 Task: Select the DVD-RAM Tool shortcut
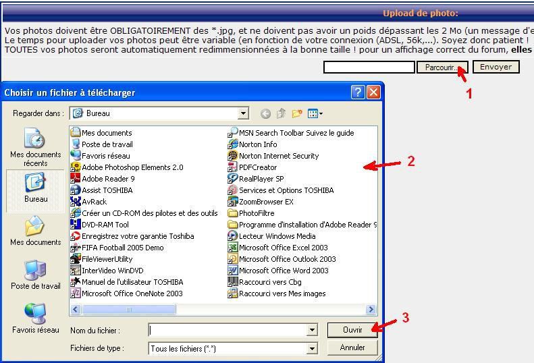point(99,225)
